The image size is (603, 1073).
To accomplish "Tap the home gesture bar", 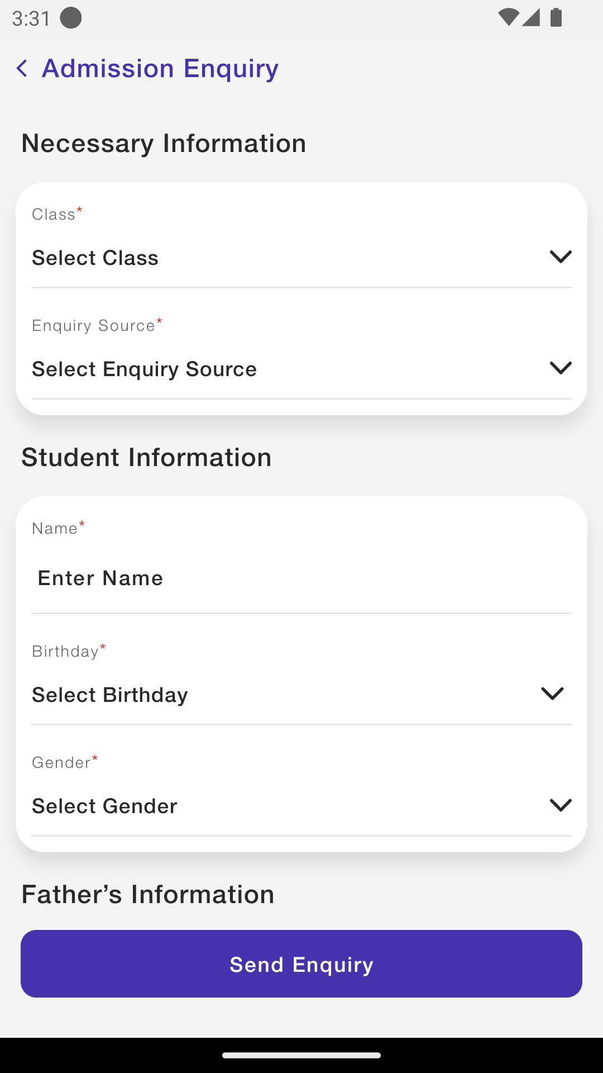I will point(301,1055).
